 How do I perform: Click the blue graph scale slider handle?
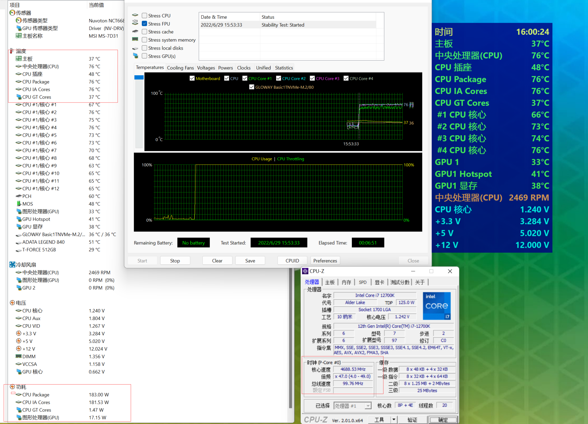tap(139, 77)
